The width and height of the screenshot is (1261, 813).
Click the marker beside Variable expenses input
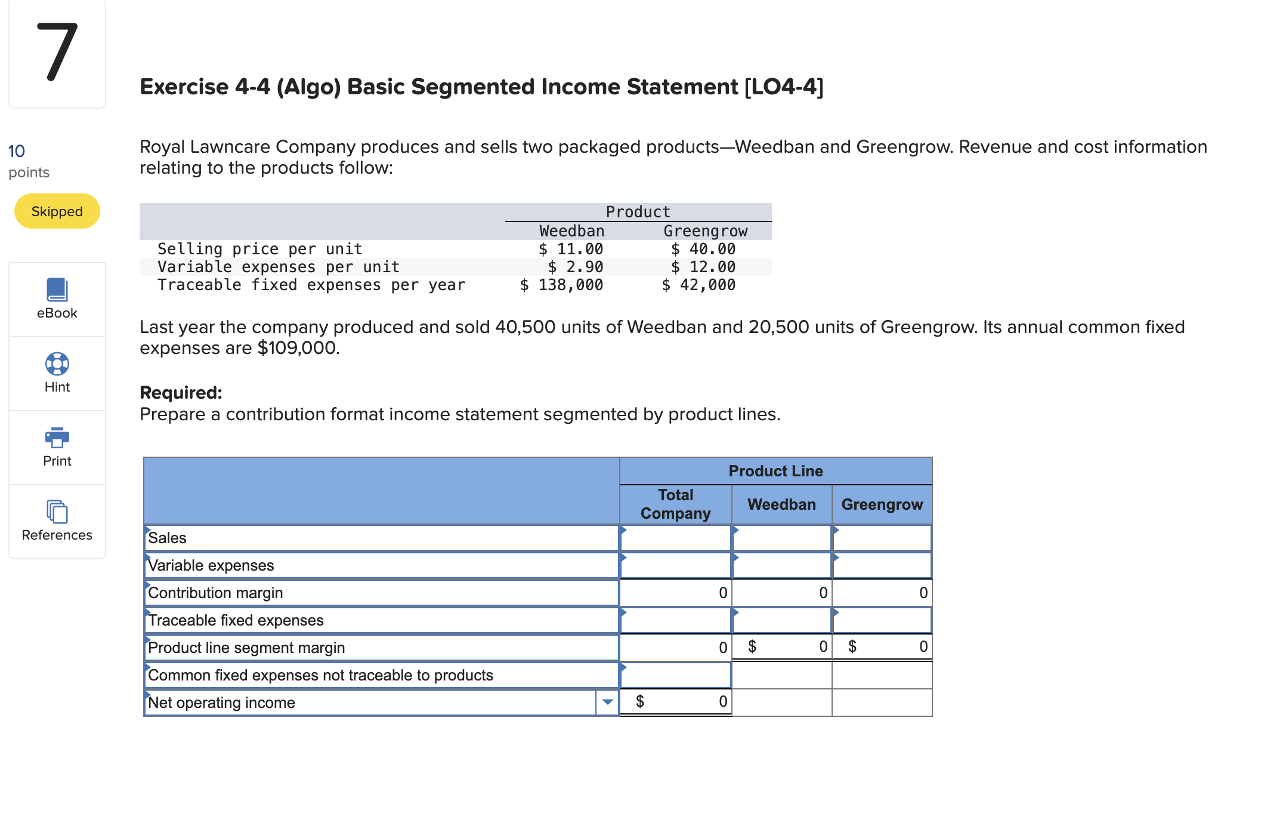[x=624, y=559]
